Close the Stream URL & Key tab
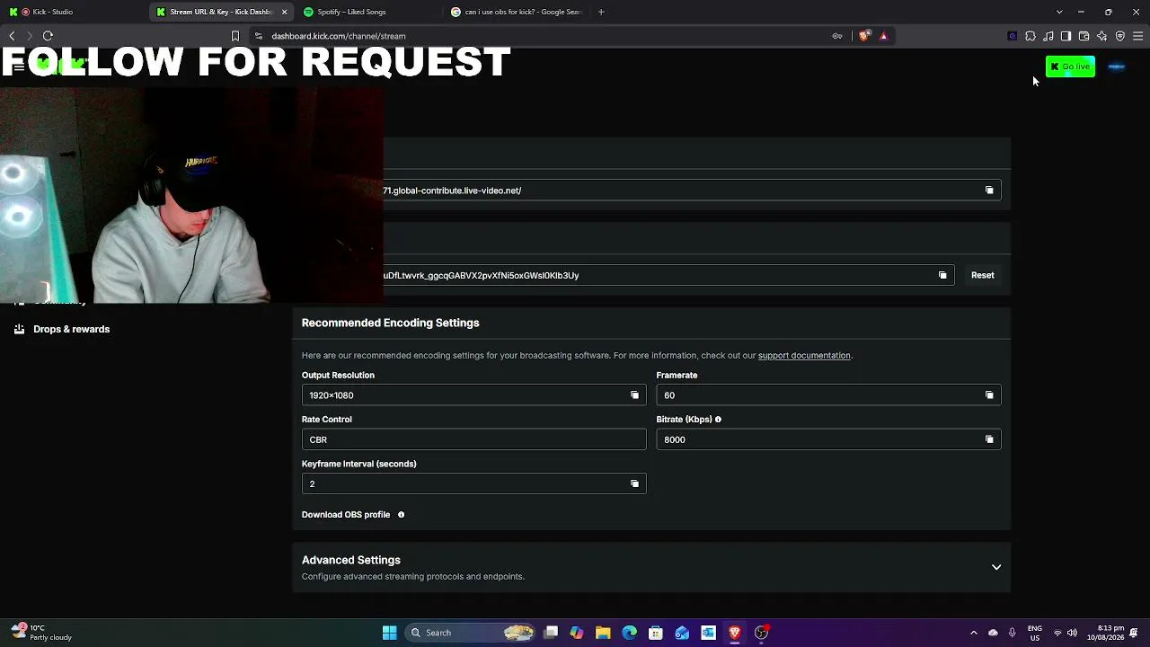Viewport: 1150px width, 647px height. click(285, 12)
